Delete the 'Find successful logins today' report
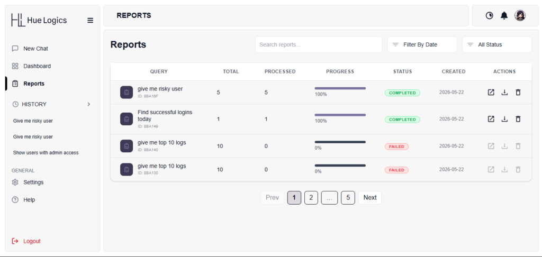Screen dimensions: 542x257 coord(518,119)
